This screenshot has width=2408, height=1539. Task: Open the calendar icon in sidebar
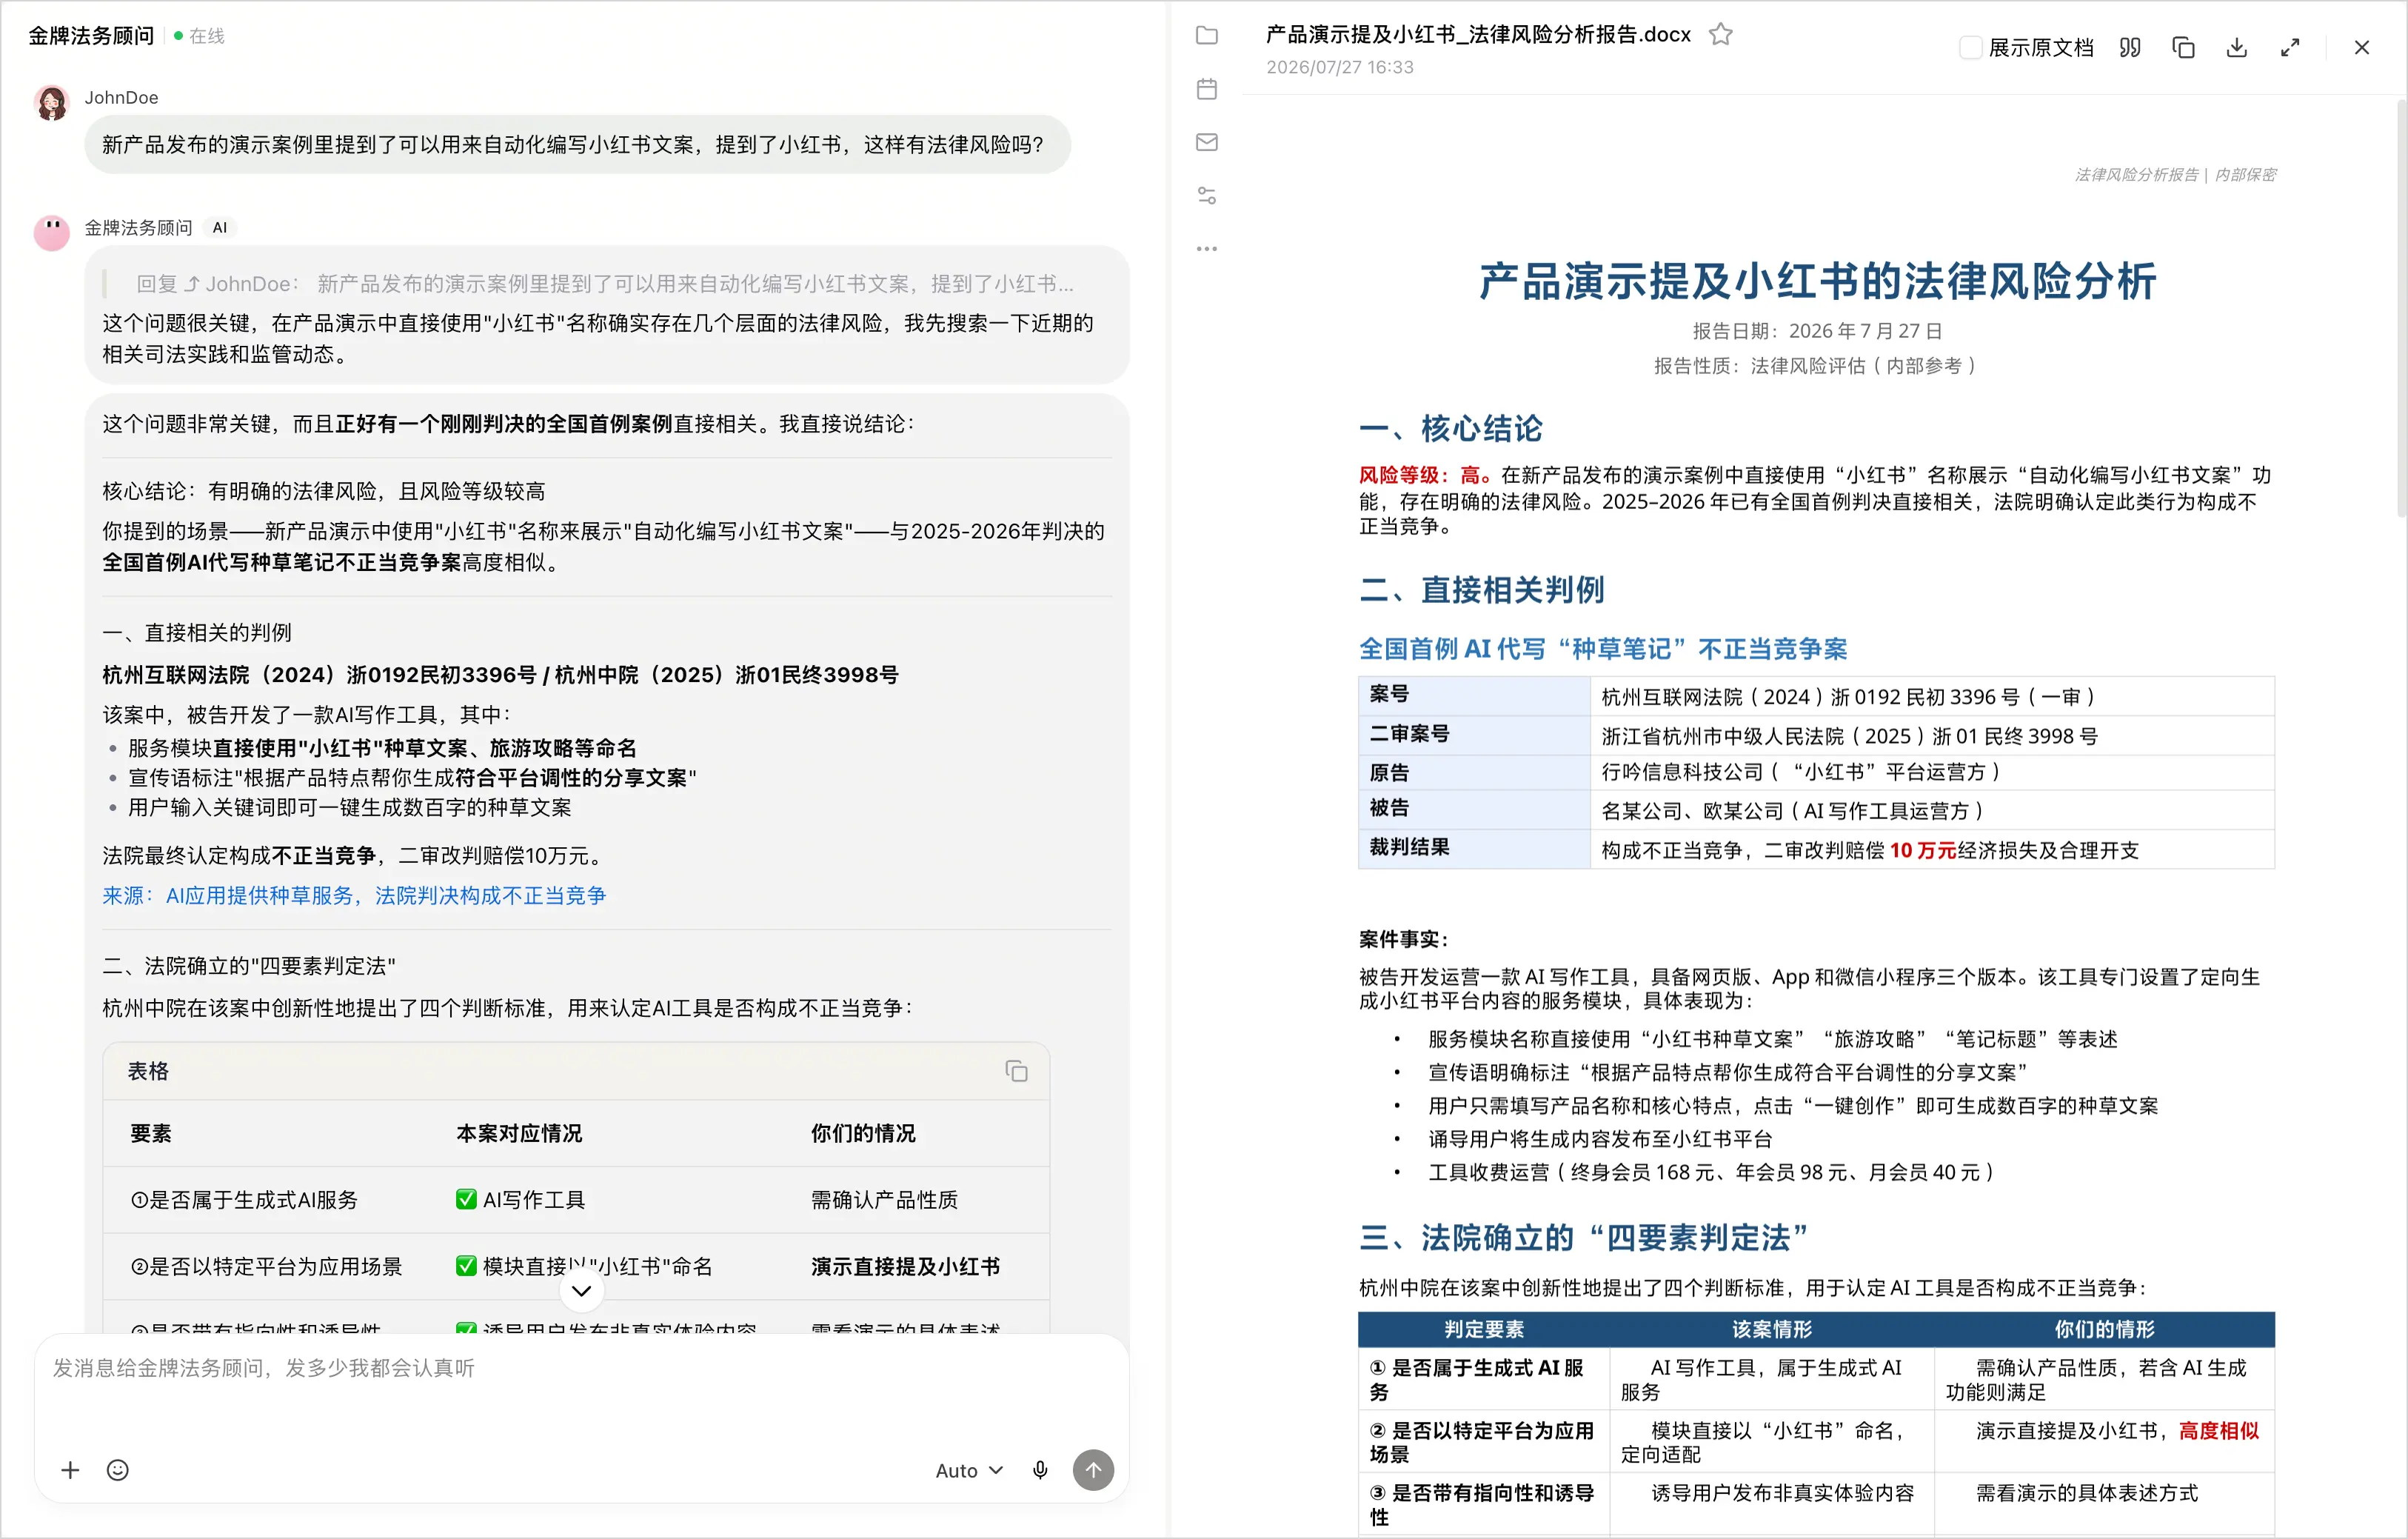pos(1207,89)
